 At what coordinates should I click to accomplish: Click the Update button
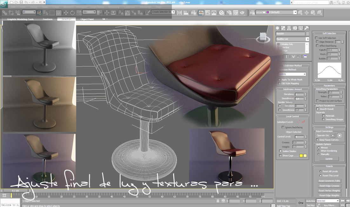coord(329,159)
